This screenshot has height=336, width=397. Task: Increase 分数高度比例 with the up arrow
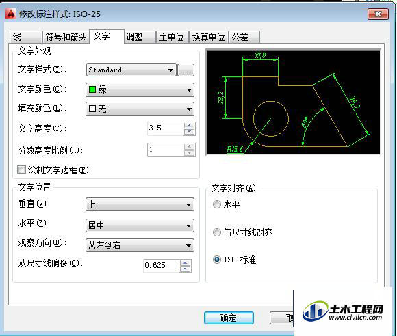[x=190, y=147]
